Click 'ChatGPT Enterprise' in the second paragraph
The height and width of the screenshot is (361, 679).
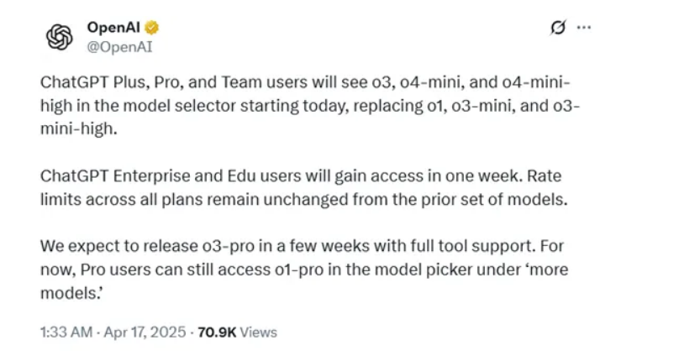115,176
